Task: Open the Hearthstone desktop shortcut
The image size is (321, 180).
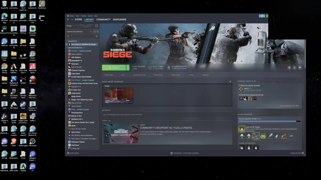Action: click(42, 5)
